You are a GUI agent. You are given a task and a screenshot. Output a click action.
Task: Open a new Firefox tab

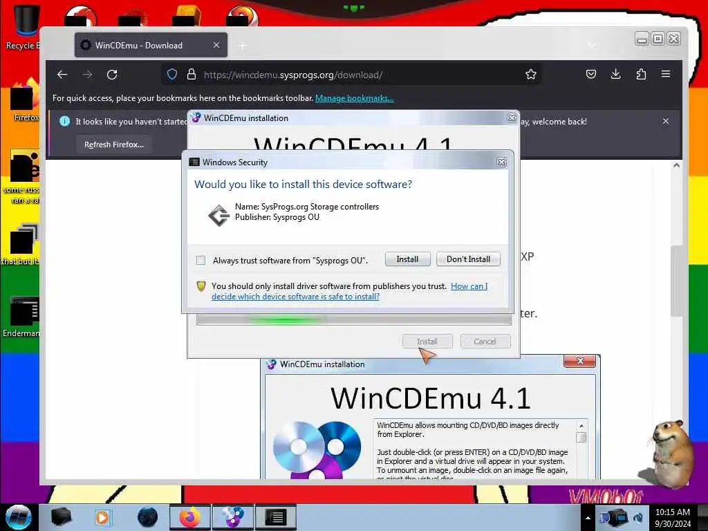(243, 46)
